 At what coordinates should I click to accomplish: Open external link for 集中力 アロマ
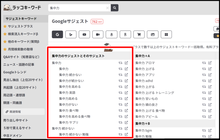tap(210, 63)
